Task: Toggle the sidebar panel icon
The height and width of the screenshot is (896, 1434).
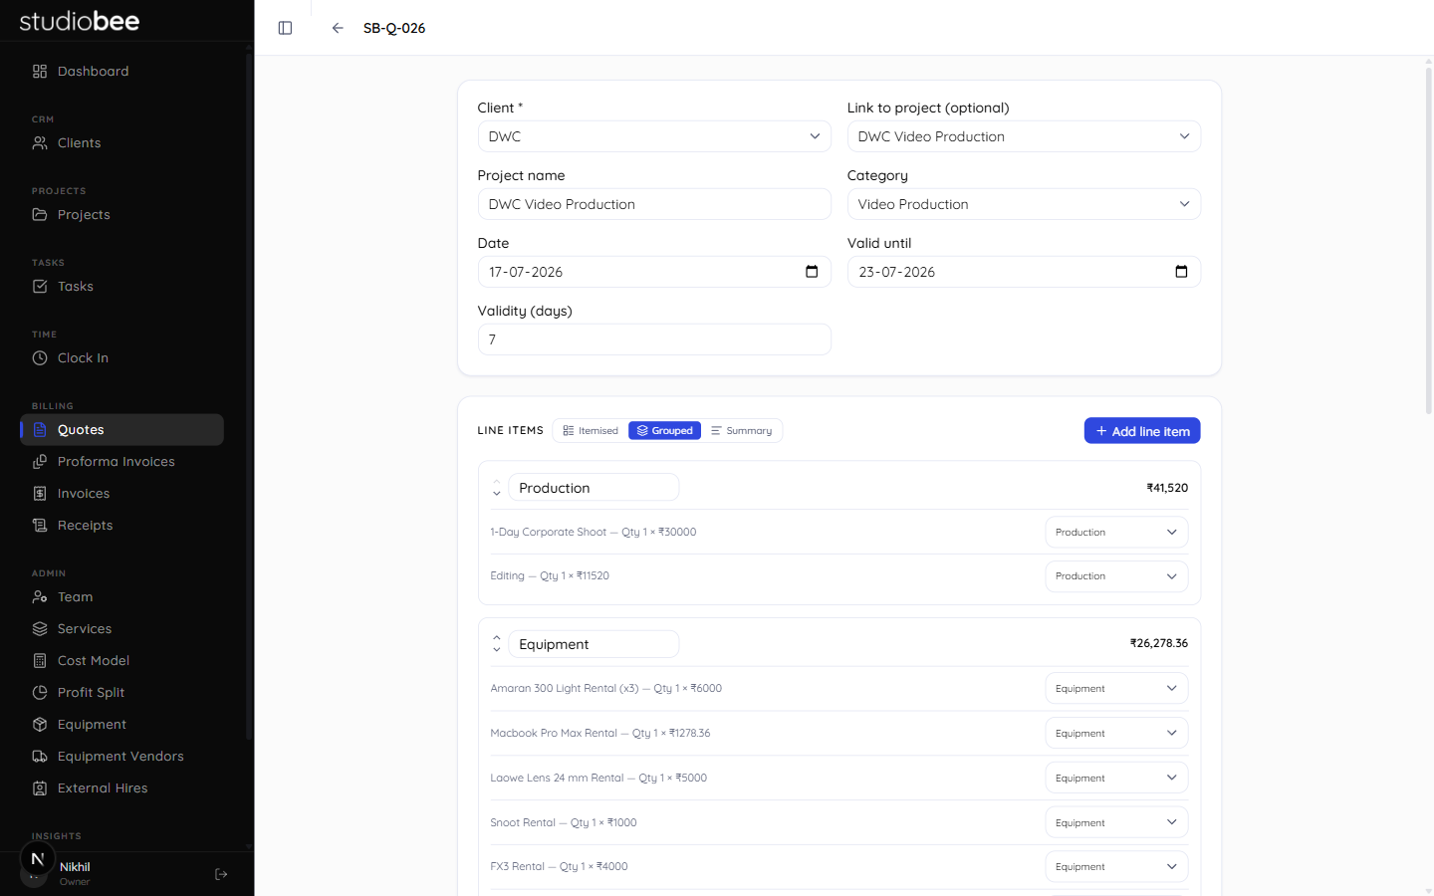Action: point(285,28)
